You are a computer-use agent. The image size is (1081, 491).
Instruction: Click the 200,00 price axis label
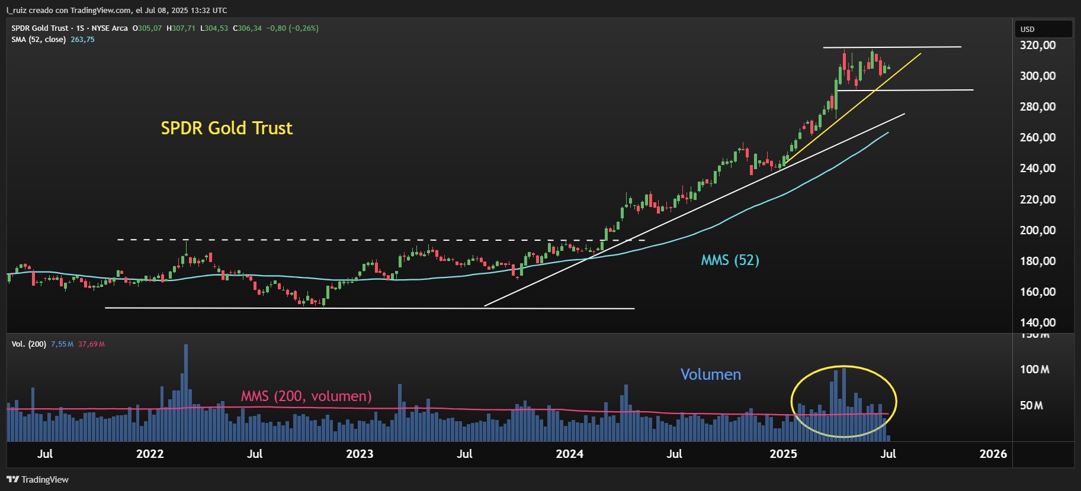1038,230
